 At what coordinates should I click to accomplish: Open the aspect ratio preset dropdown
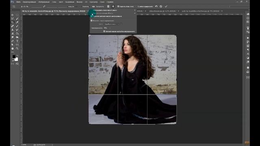pyautogui.click(x=25, y=6)
